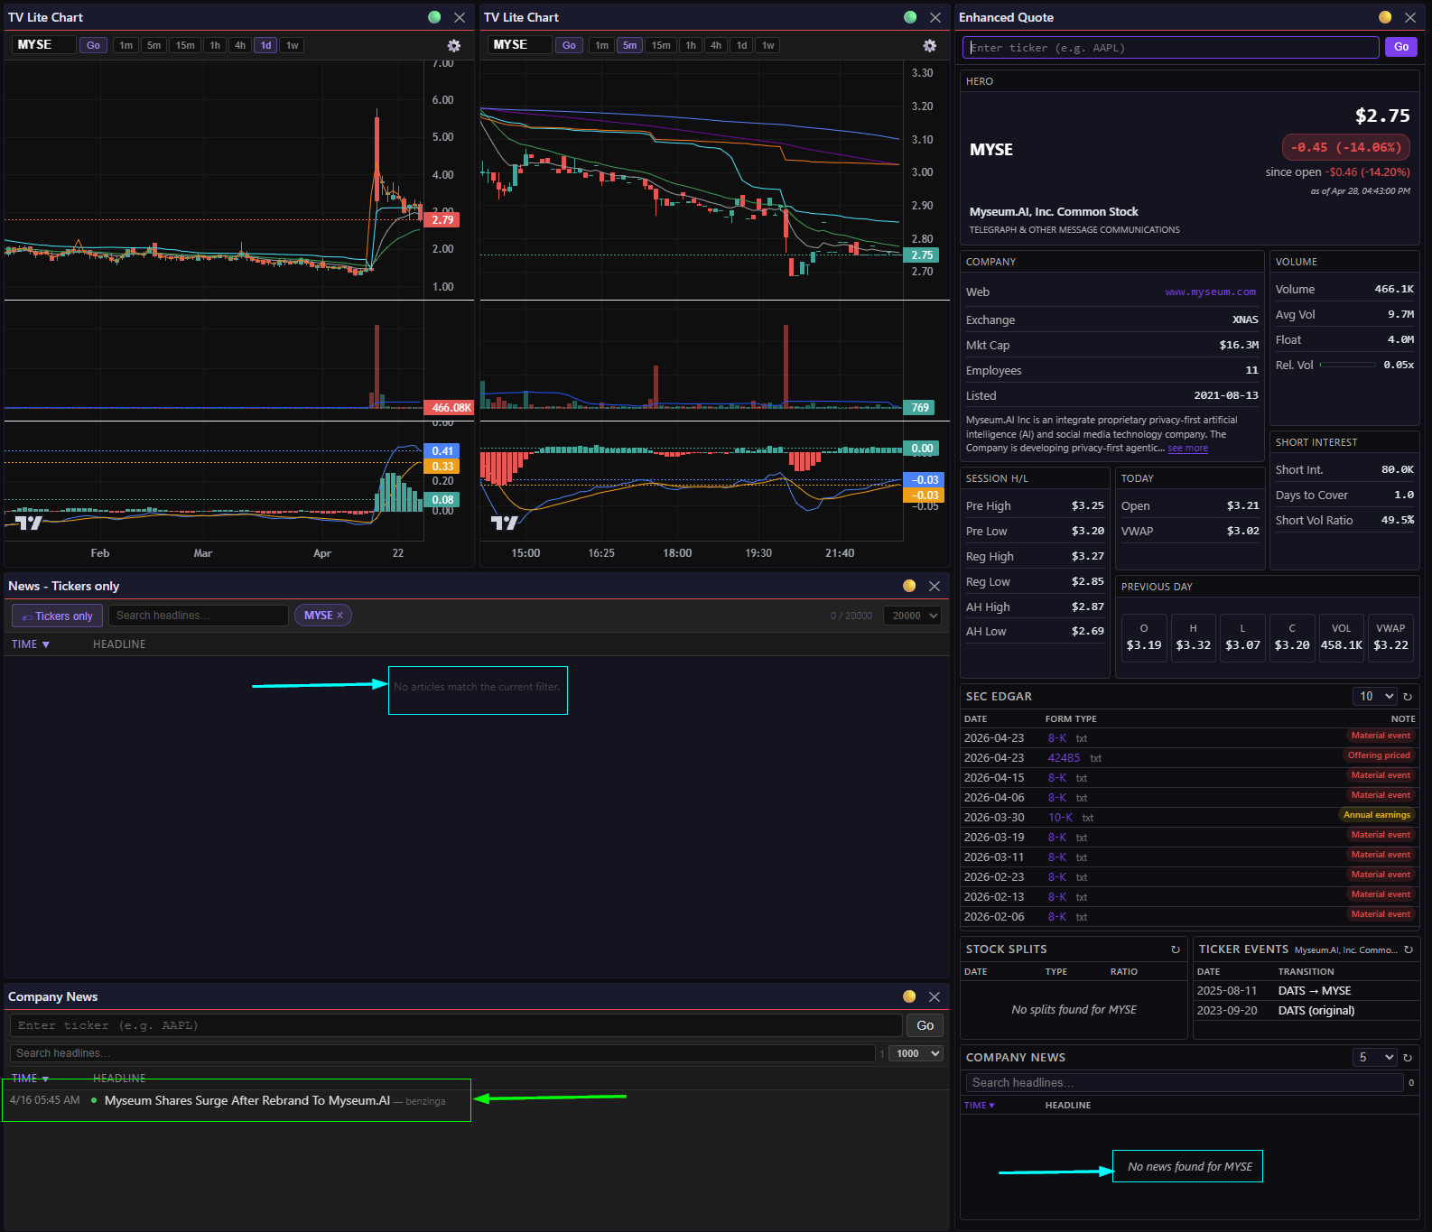This screenshot has height=1232, width=1432.
Task: Open the 20000 article limit dropdown
Action: pyautogui.click(x=916, y=616)
